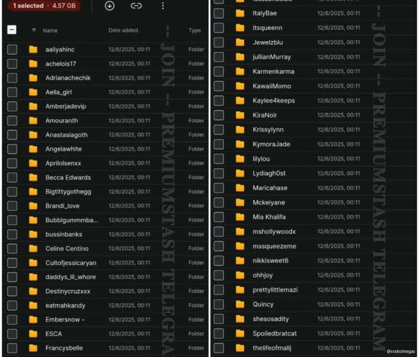The width and height of the screenshot is (419, 357).
Task: Click the sort arrow next to Name
Action: tap(34, 30)
